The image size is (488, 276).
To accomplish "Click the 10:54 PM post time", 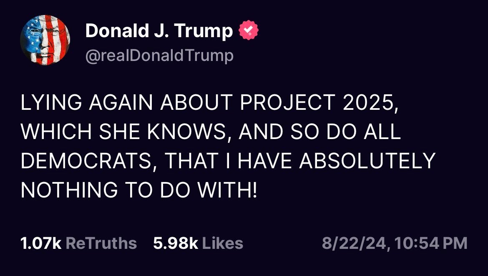I will (x=430, y=243).
